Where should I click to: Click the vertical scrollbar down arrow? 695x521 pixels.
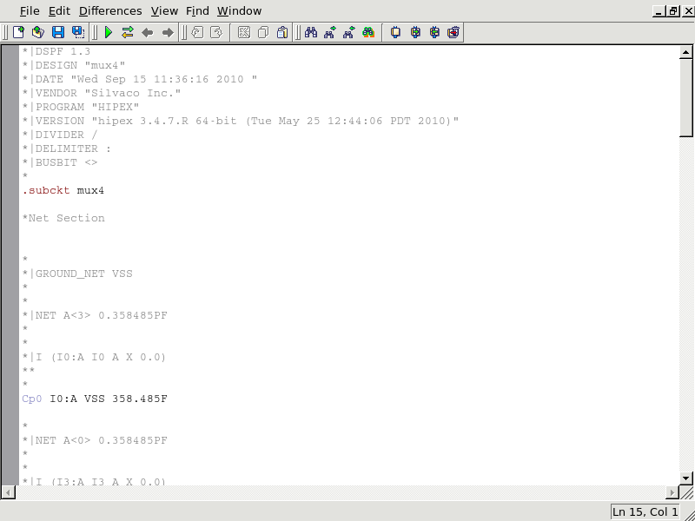pos(686,478)
